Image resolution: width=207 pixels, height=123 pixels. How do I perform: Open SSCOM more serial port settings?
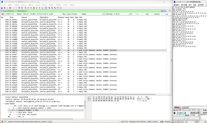[x=195, y=113]
